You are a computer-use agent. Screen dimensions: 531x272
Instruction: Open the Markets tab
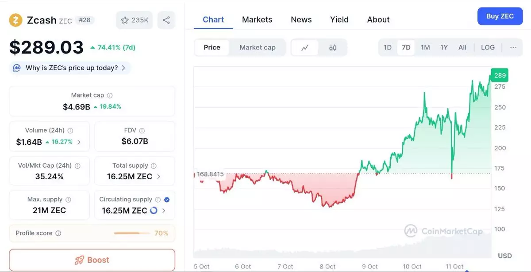click(x=257, y=20)
